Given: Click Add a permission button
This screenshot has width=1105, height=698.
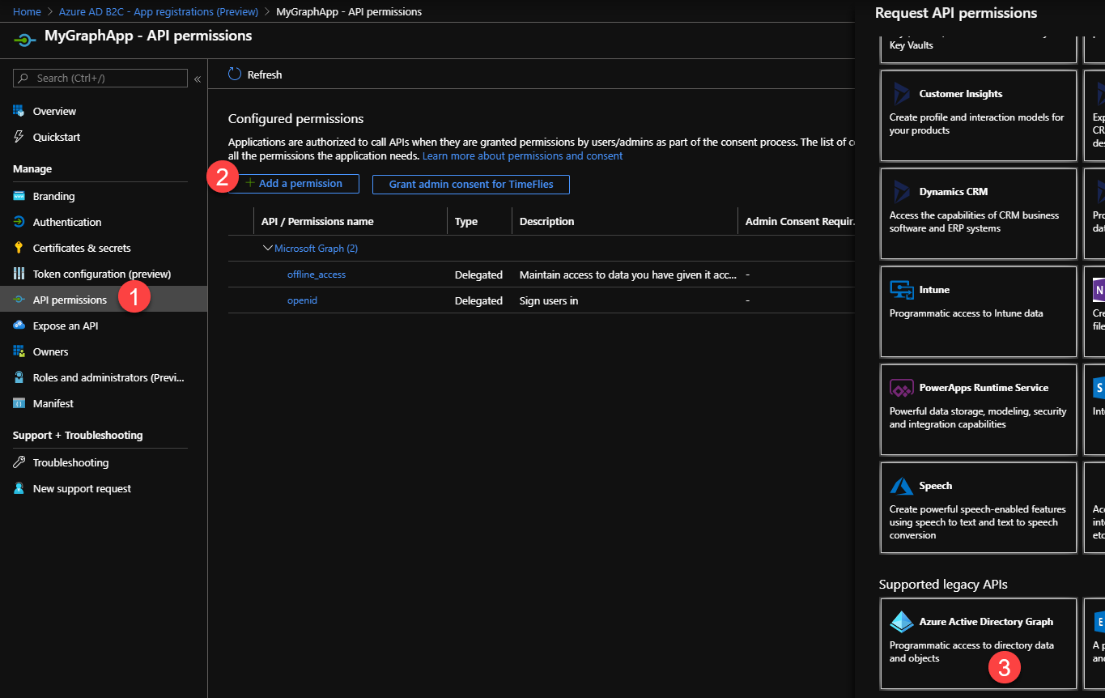Looking at the screenshot, I should [x=294, y=184].
